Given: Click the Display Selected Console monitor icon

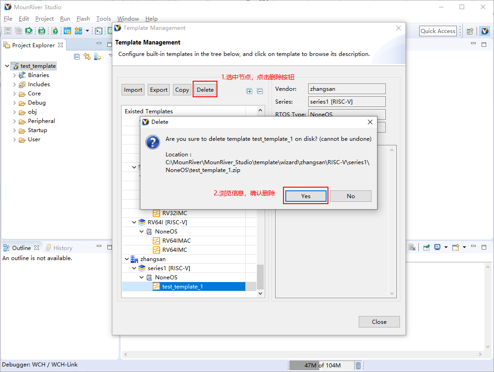Looking at the screenshot, I should click(437, 247).
